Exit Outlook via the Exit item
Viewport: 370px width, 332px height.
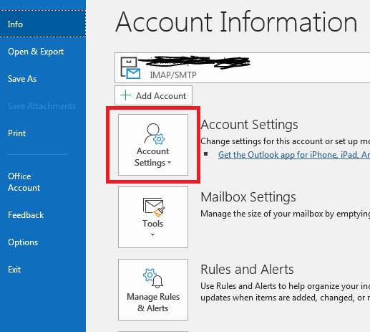point(14,270)
